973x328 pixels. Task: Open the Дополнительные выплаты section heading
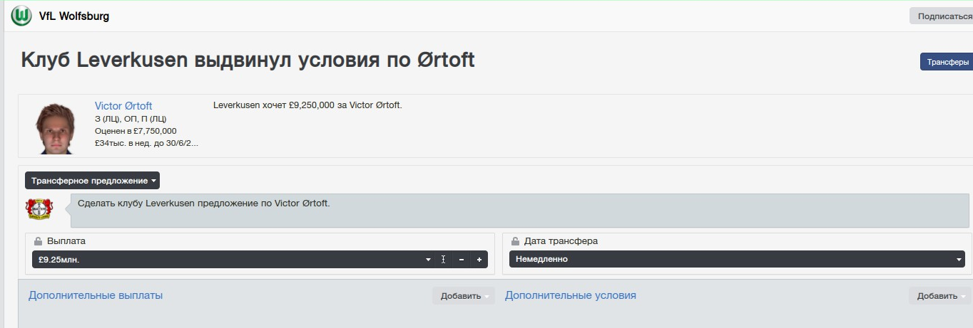[x=96, y=295]
